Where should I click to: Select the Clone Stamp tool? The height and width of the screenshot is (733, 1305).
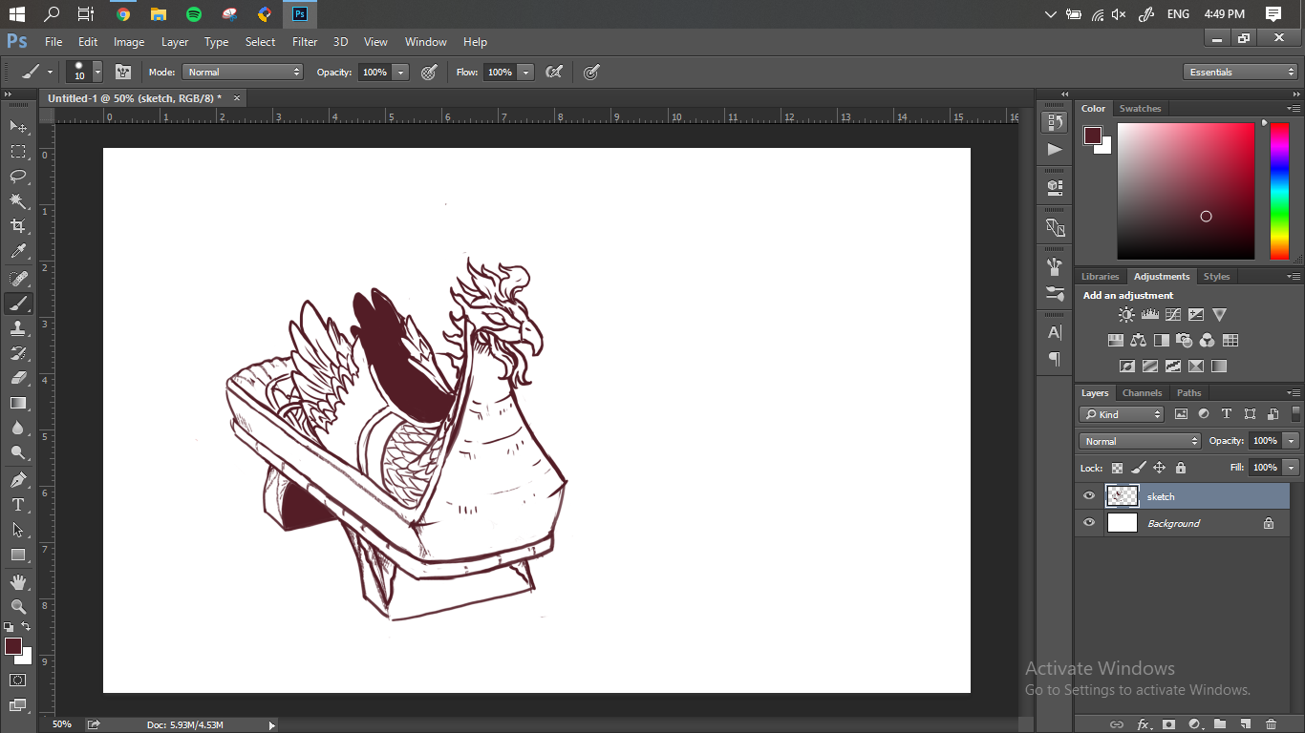coord(18,328)
